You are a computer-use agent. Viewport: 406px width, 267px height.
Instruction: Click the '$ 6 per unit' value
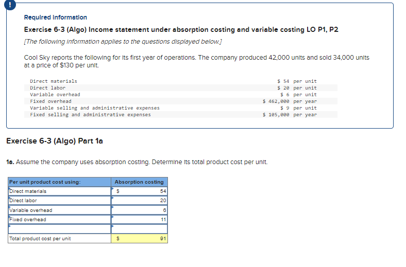tap(298, 95)
